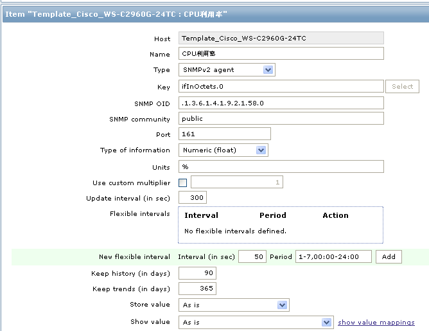Click the Period field 1-7,00:00-24:00

pos(333,256)
